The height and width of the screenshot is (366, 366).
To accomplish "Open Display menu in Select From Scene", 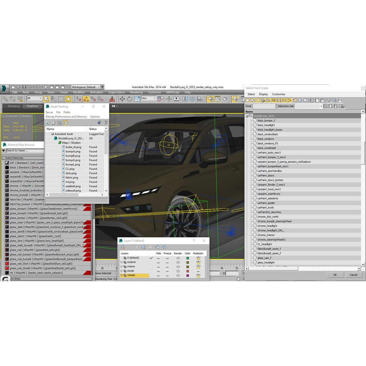I will click(263, 94).
